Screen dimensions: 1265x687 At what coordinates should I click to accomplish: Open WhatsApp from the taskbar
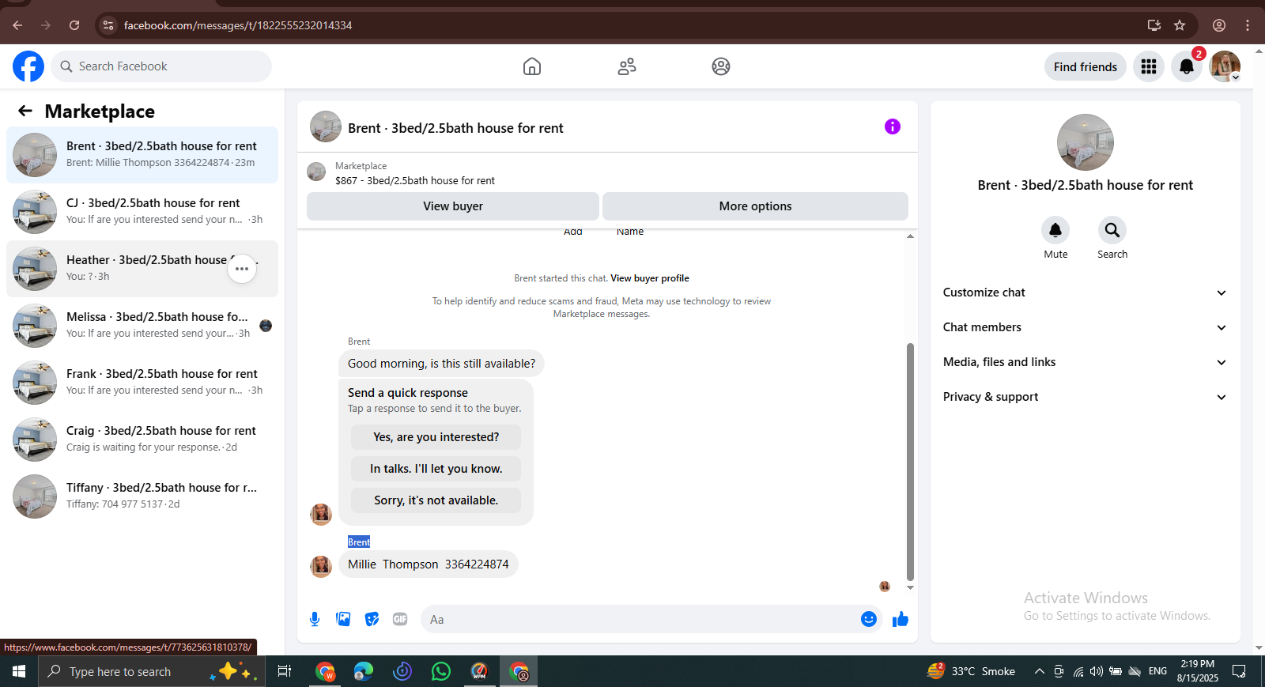click(441, 671)
